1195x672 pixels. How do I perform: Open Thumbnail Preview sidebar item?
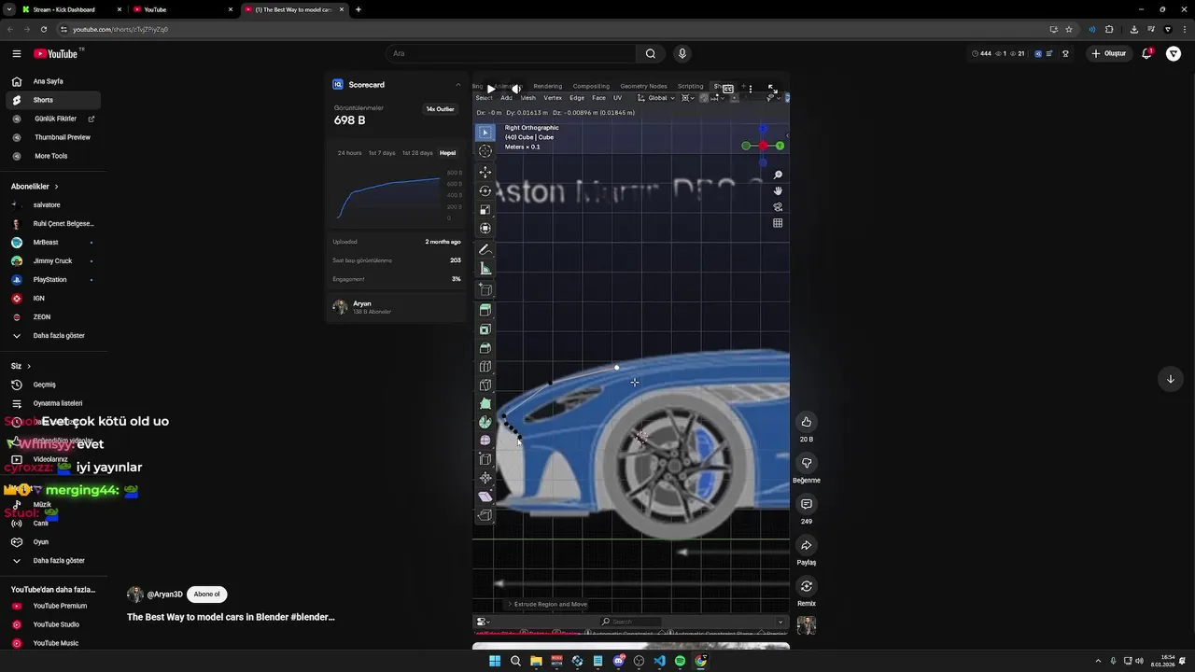pyautogui.click(x=53, y=137)
